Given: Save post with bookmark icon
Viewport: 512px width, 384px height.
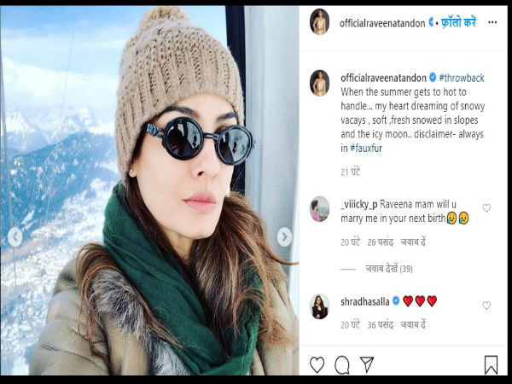Looking at the screenshot, I should [491, 364].
